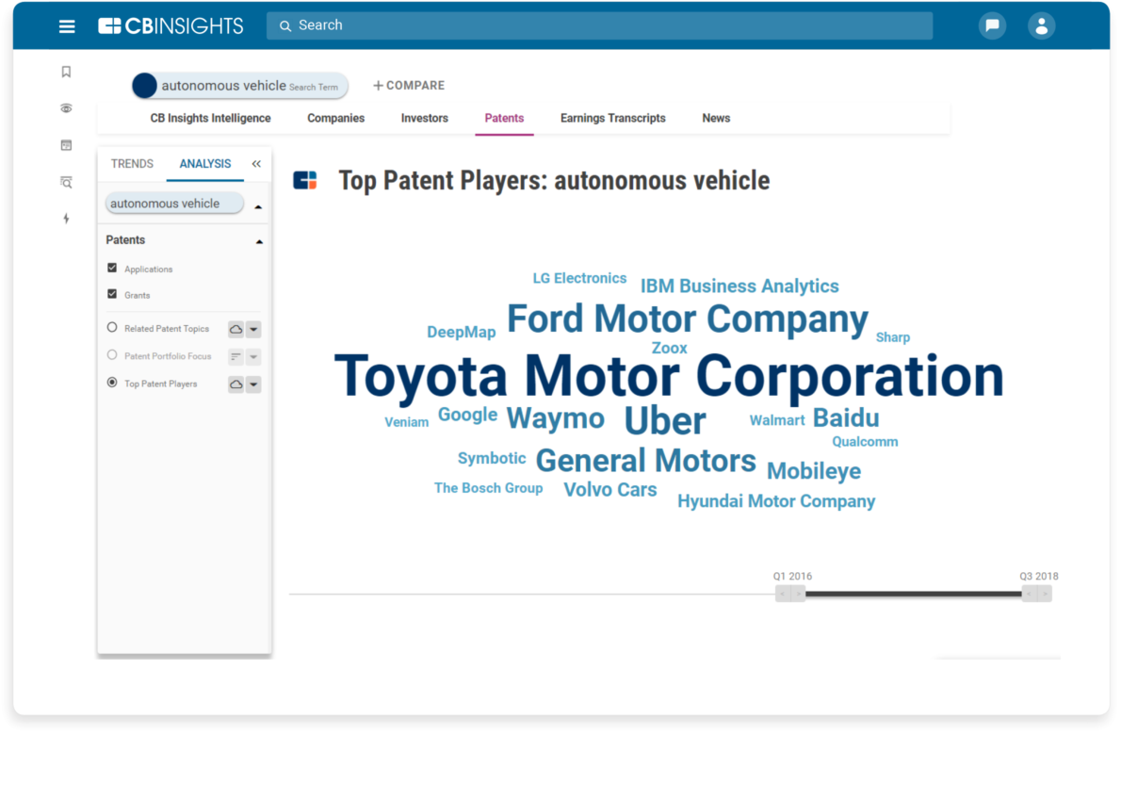The width and height of the screenshot is (1121, 801).
Task: Focus the top Search input field
Action: point(600,25)
